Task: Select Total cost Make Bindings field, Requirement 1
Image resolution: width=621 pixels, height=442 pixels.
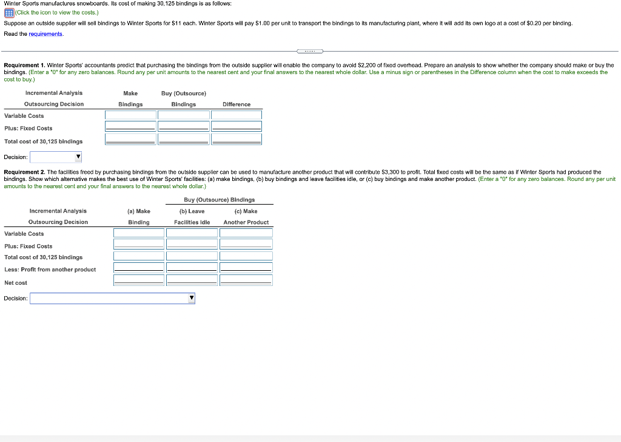Action: pyautogui.click(x=131, y=139)
